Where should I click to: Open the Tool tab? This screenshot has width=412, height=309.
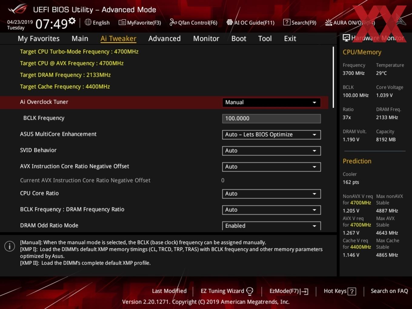pyautogui.click(x=265, y=38)
